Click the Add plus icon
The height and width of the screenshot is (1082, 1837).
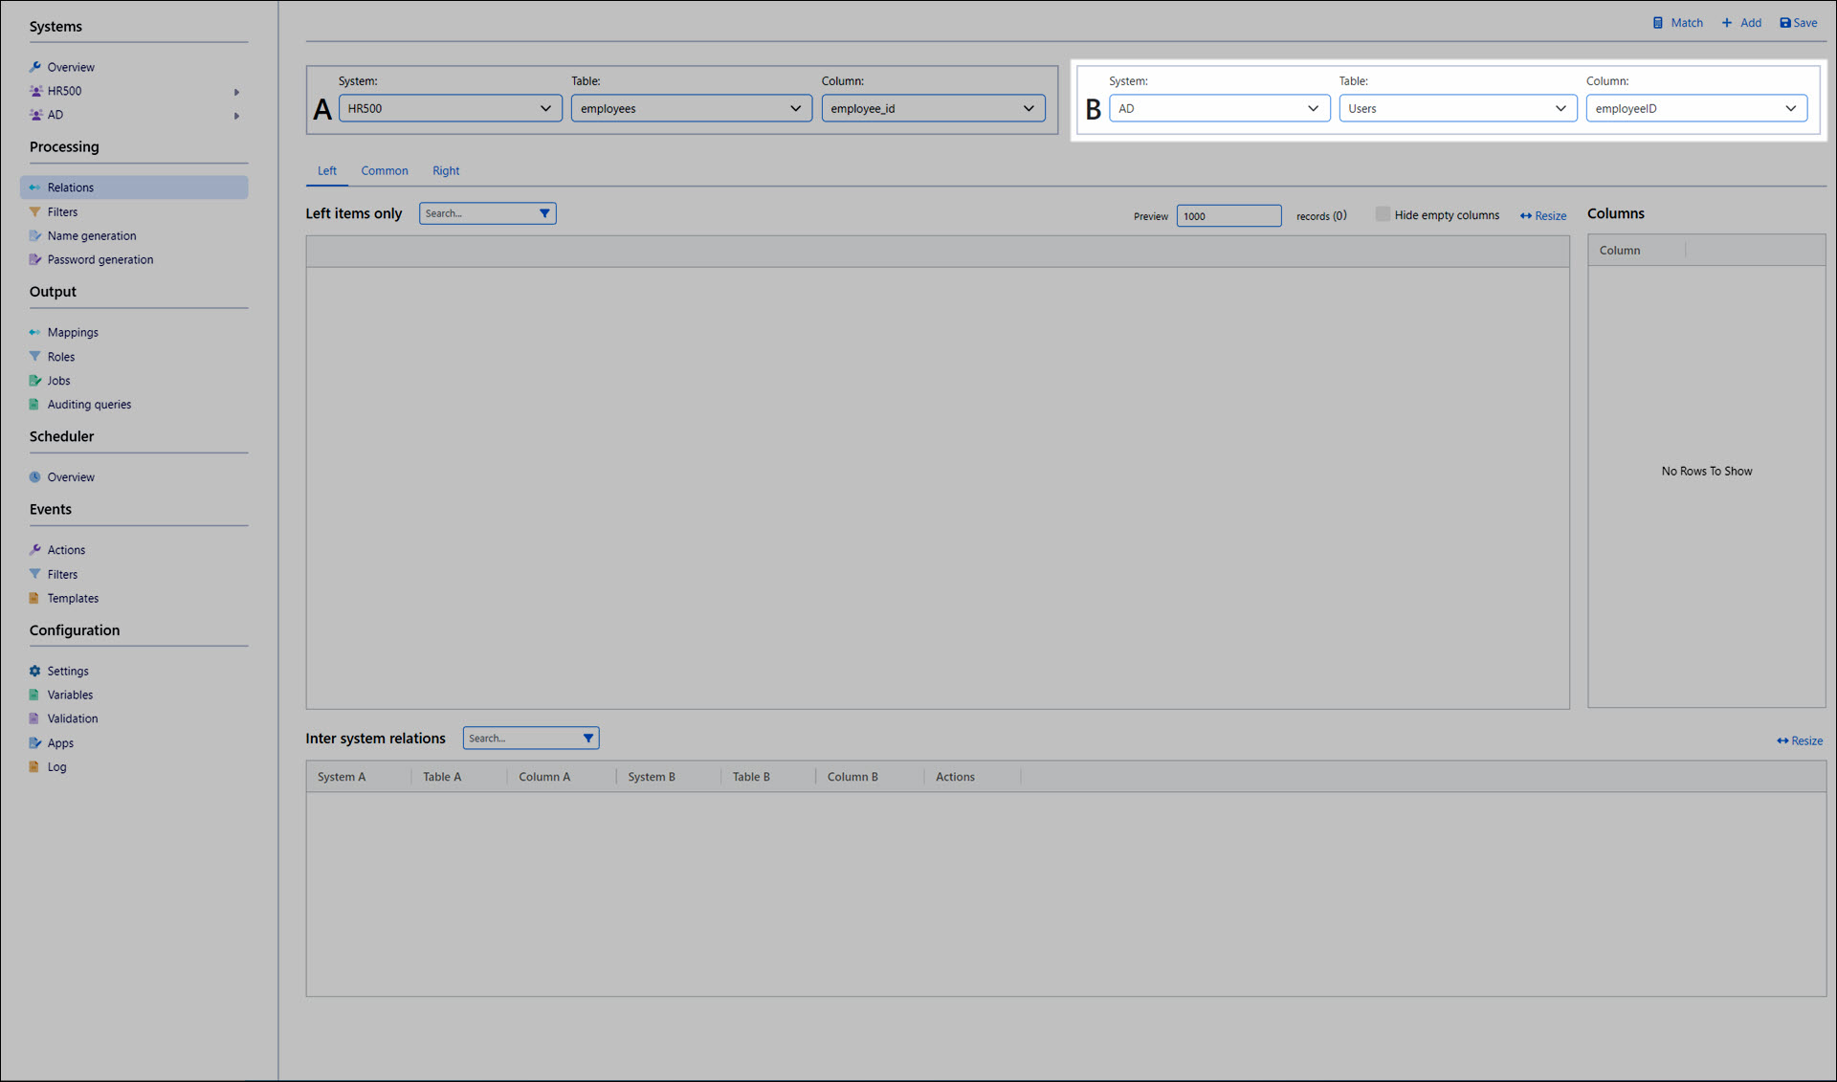pos(1727,23)
